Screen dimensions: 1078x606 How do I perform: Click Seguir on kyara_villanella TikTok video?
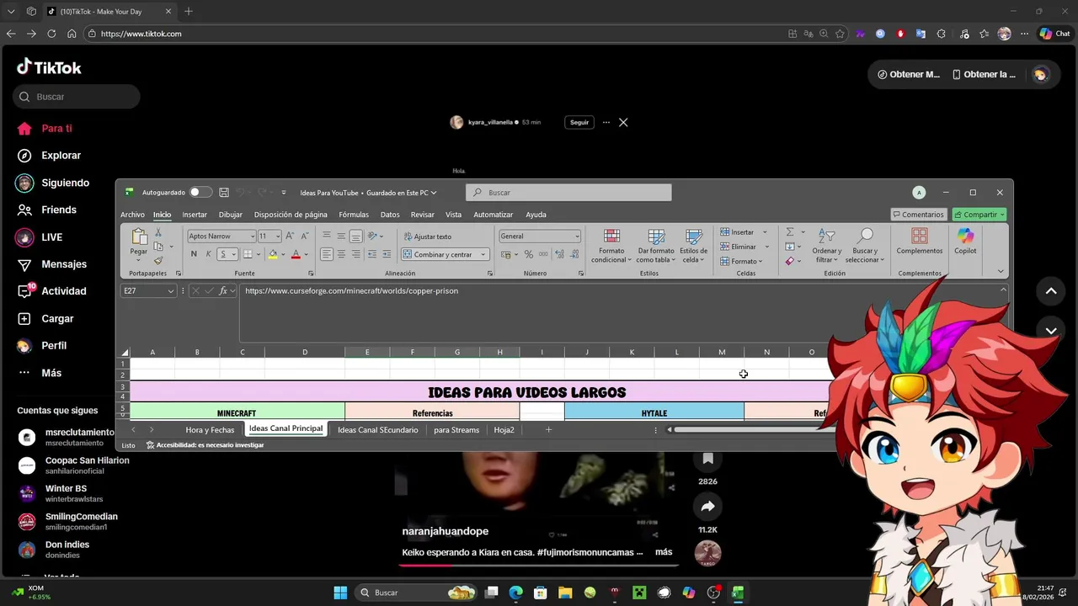pyautogui.click(x=579, y=123)
